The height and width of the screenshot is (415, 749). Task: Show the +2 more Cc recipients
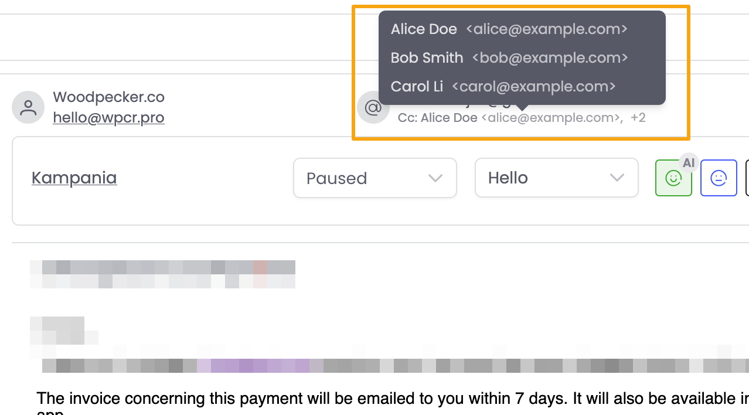click(638, 118)
